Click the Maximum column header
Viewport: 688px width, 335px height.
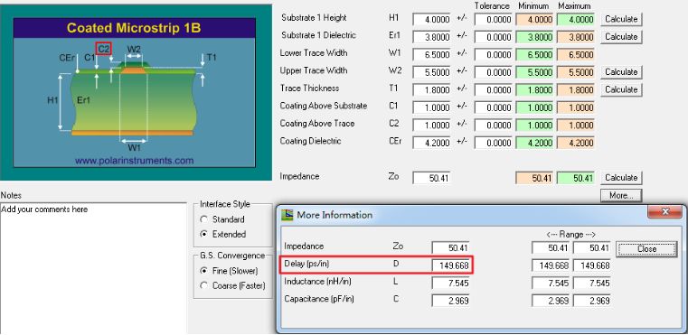[574, 6]
